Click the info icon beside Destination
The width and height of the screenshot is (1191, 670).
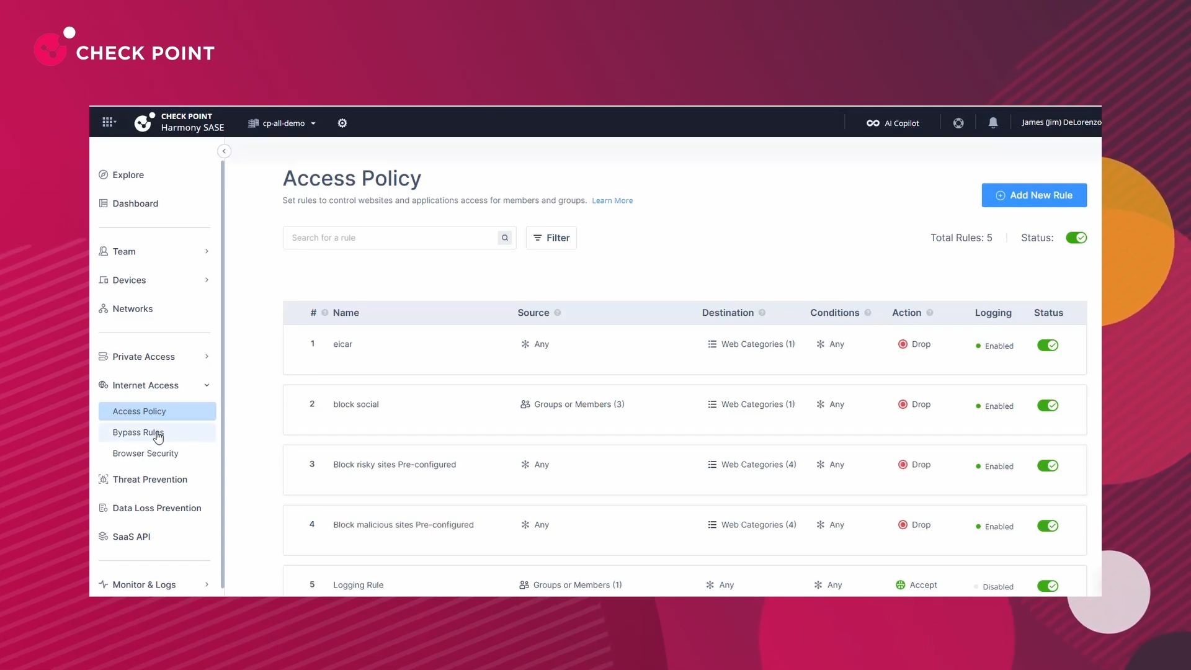point(762,313)
